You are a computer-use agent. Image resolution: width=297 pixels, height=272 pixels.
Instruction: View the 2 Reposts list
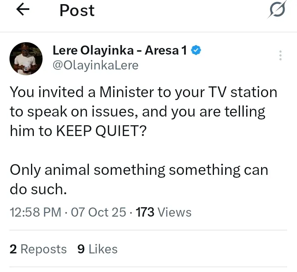(x=38, y=249)
